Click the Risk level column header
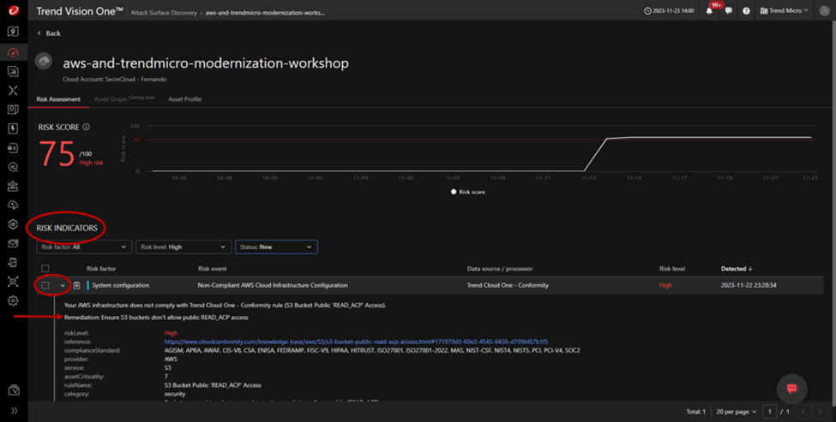This screenshot has width=836, height=422. 671,269
